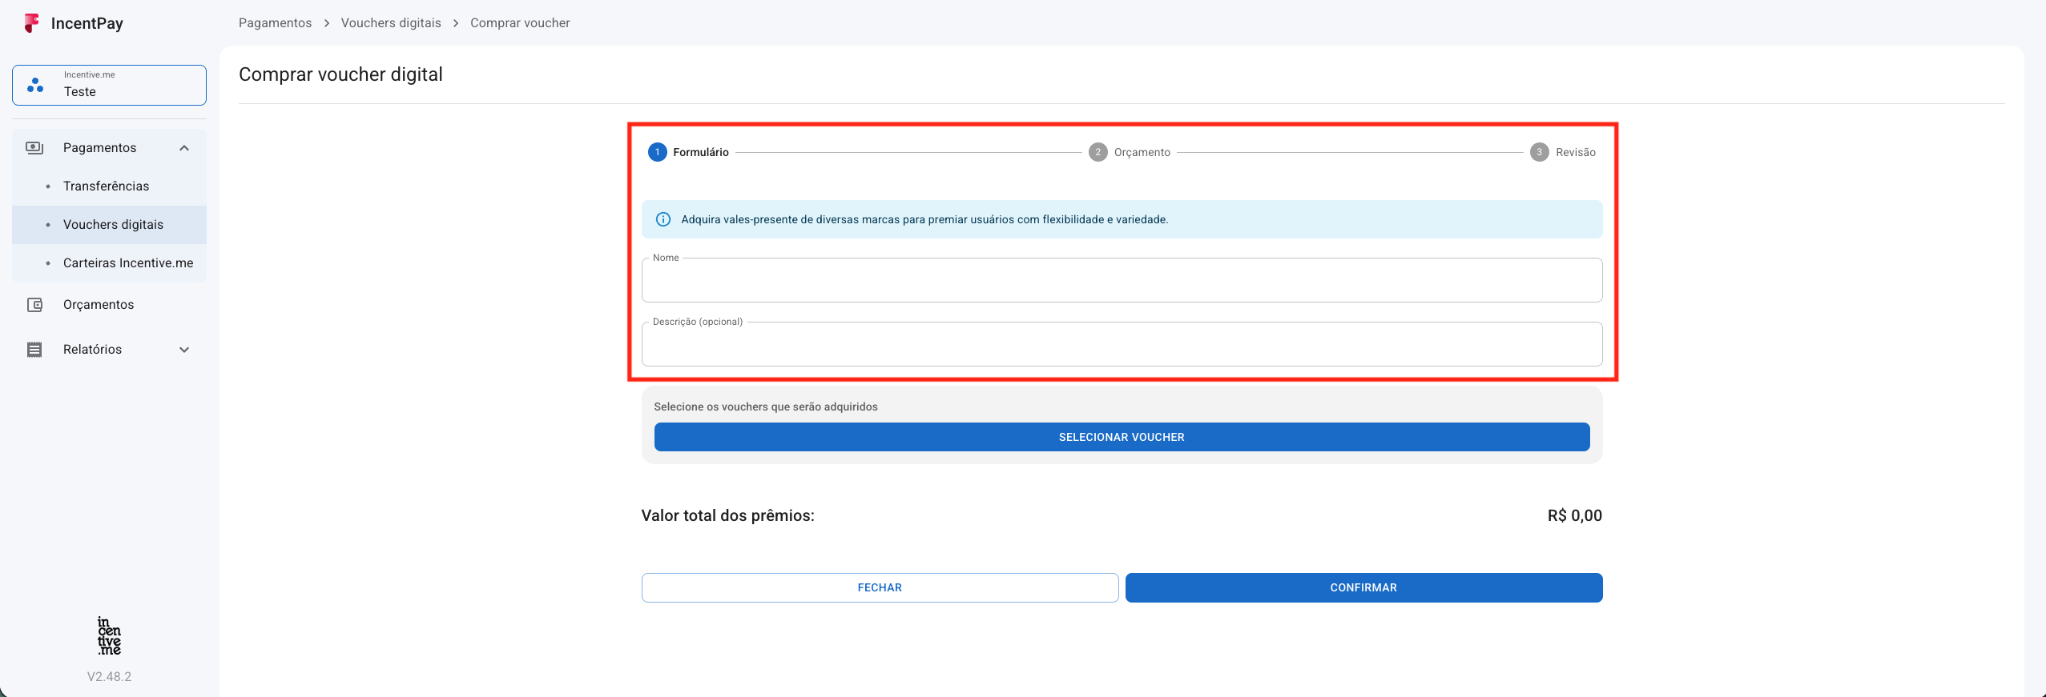
Task: Open the Incentive.me Teste workspace selector
Action: [x=109, y=85]
